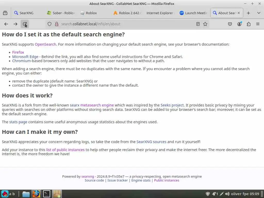Viewport: 264px width, 198px height.
Task: Open the Public instances footer link
Action: tap(167, 180)
